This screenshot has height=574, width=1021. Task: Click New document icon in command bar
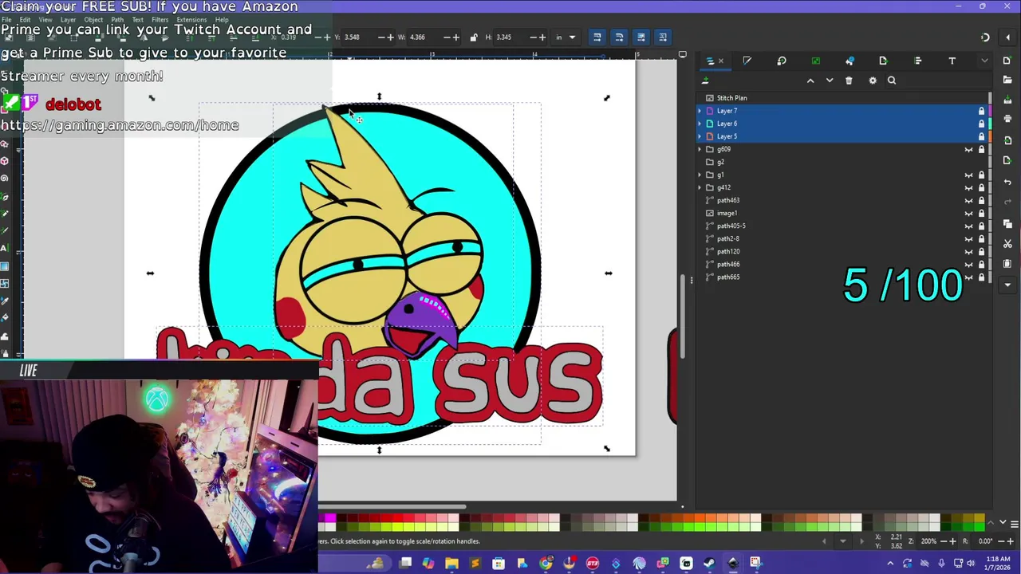coord(1007,61)
